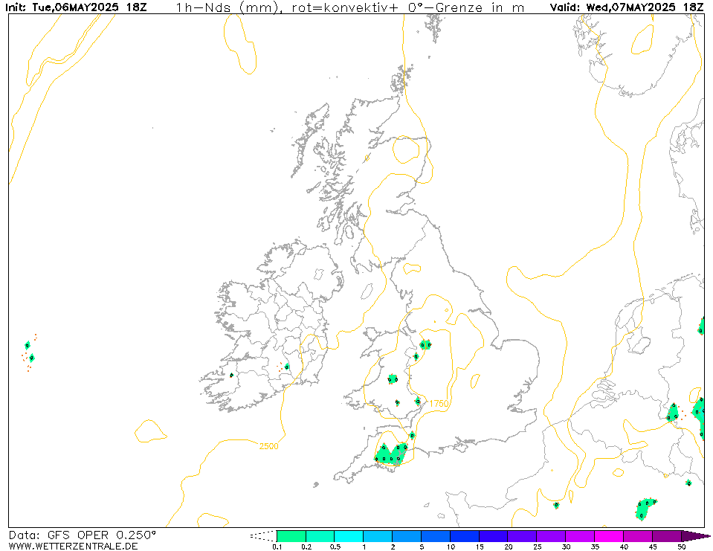Pick the legend swatch between 15 and 20

pos(494,536)
